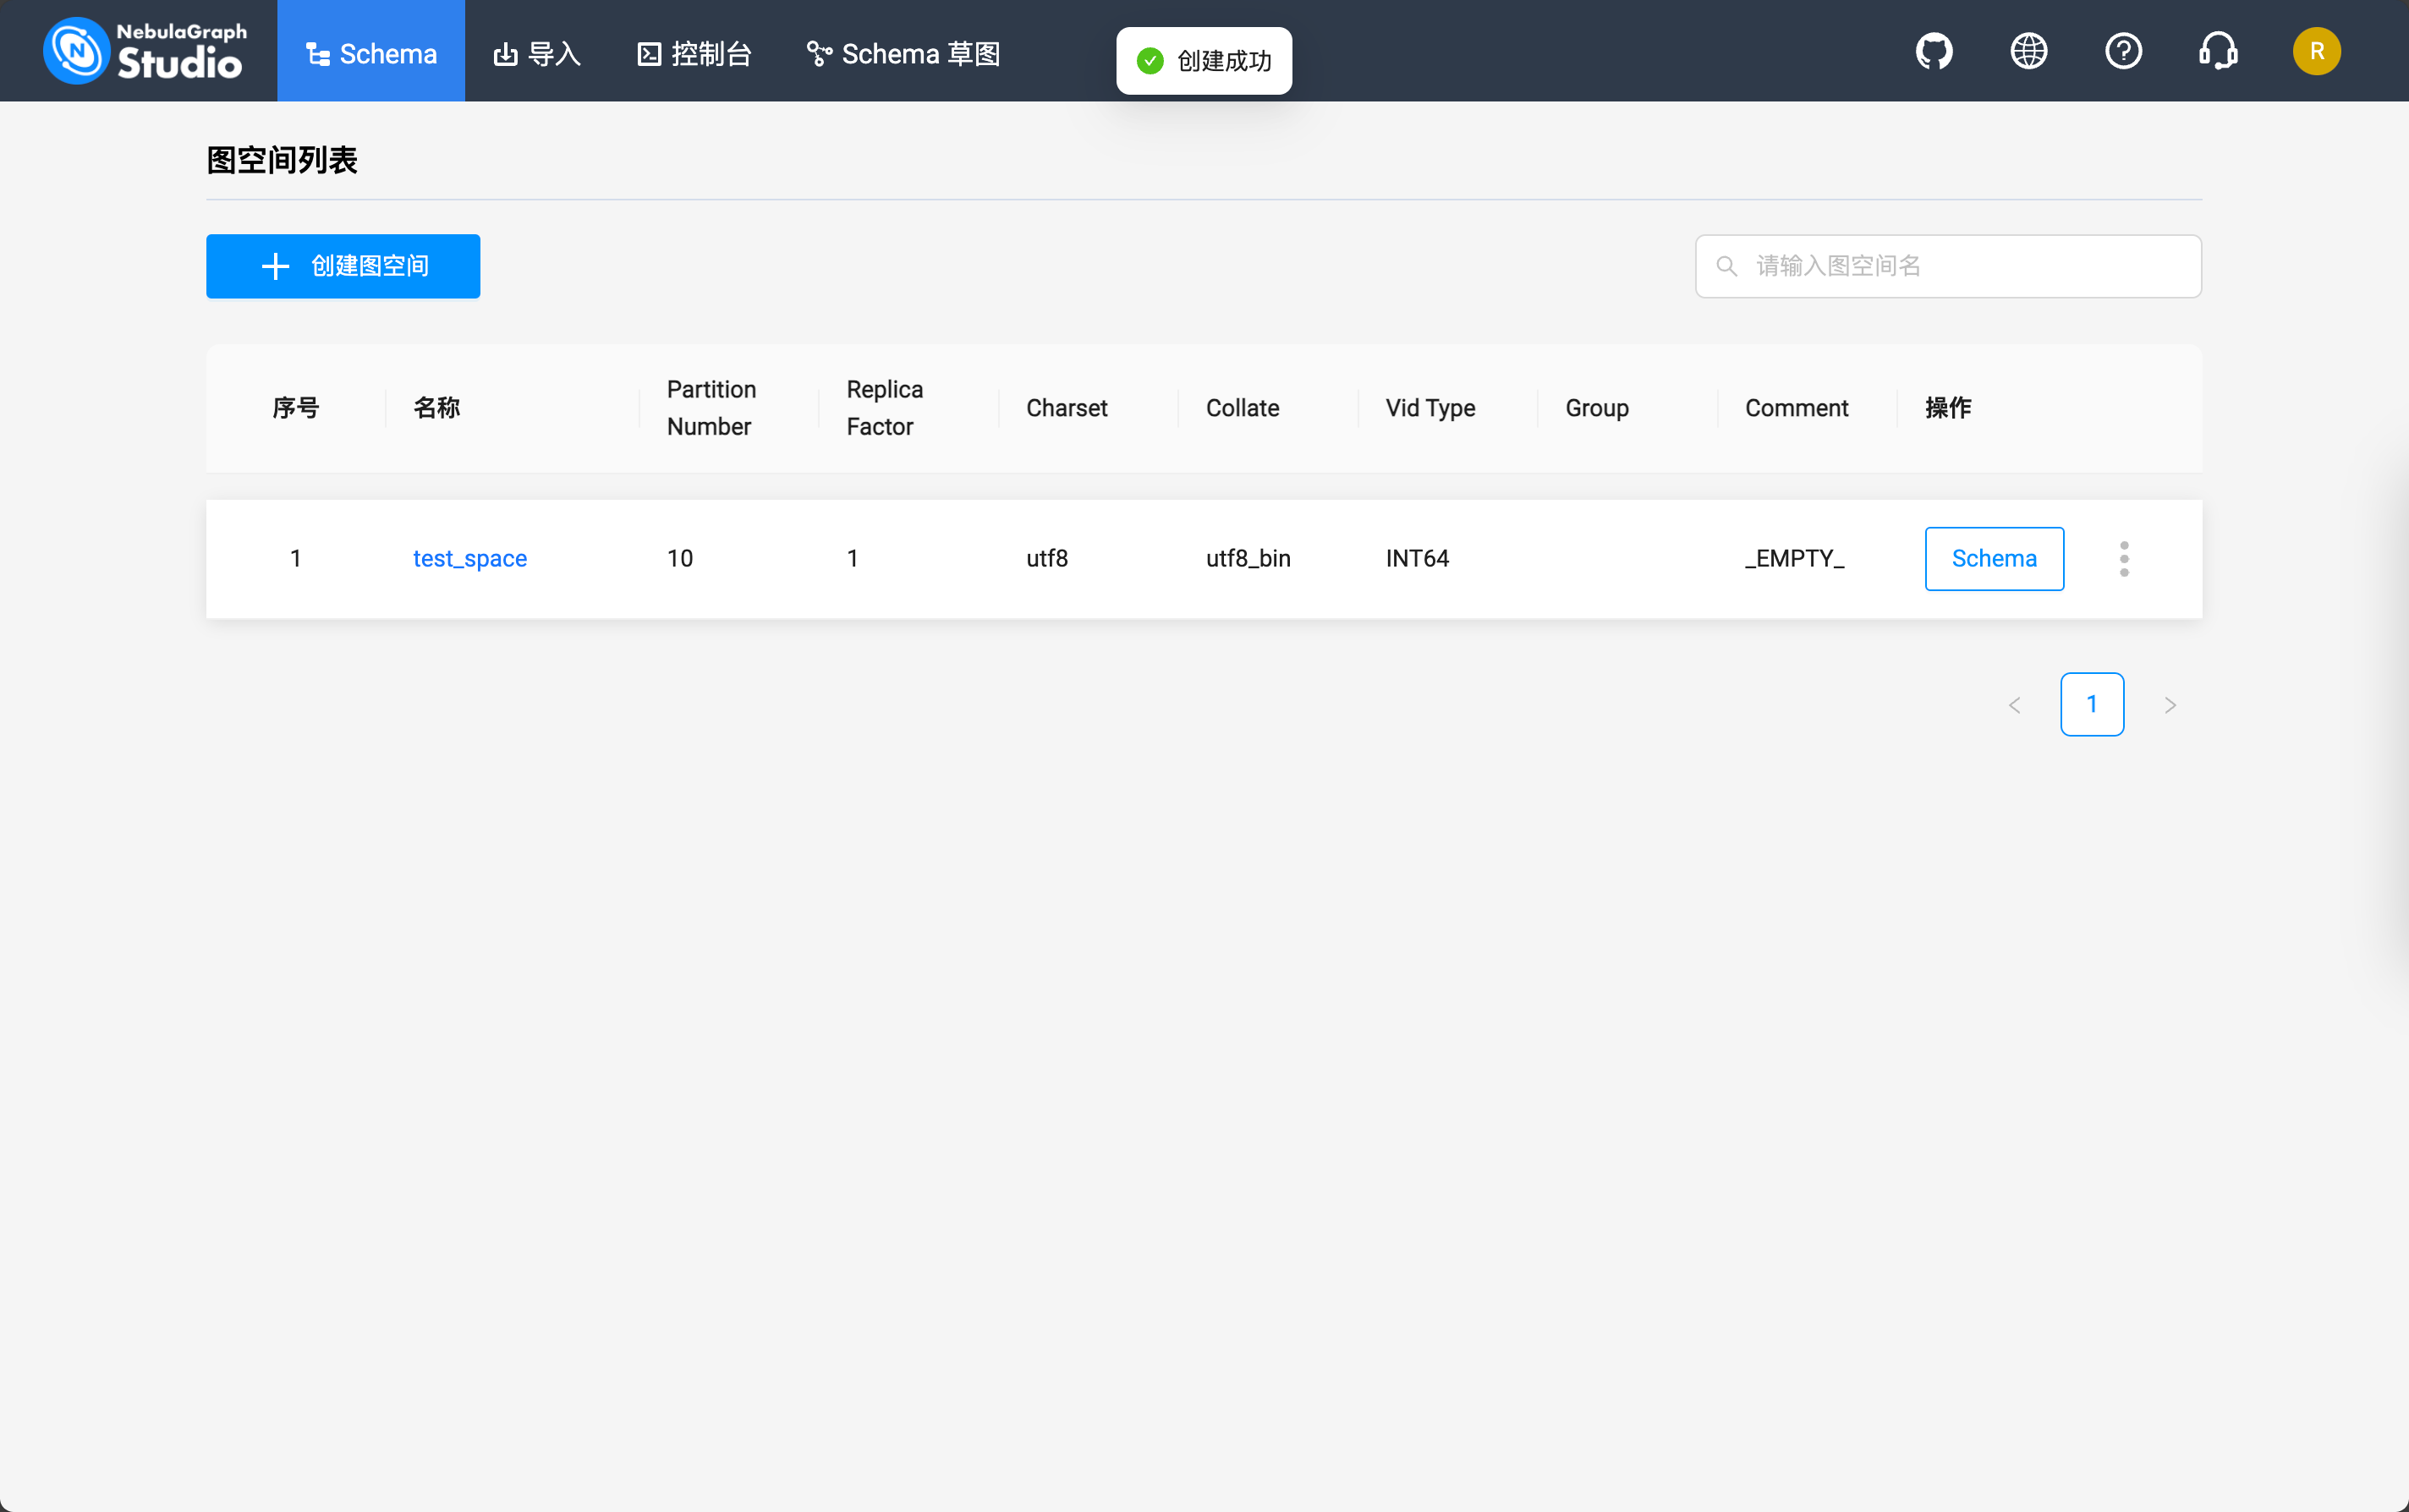This screenshot has width=2409, height=1512.
Task: Open the help question mark icon
Action: (x=2123, y=51)
